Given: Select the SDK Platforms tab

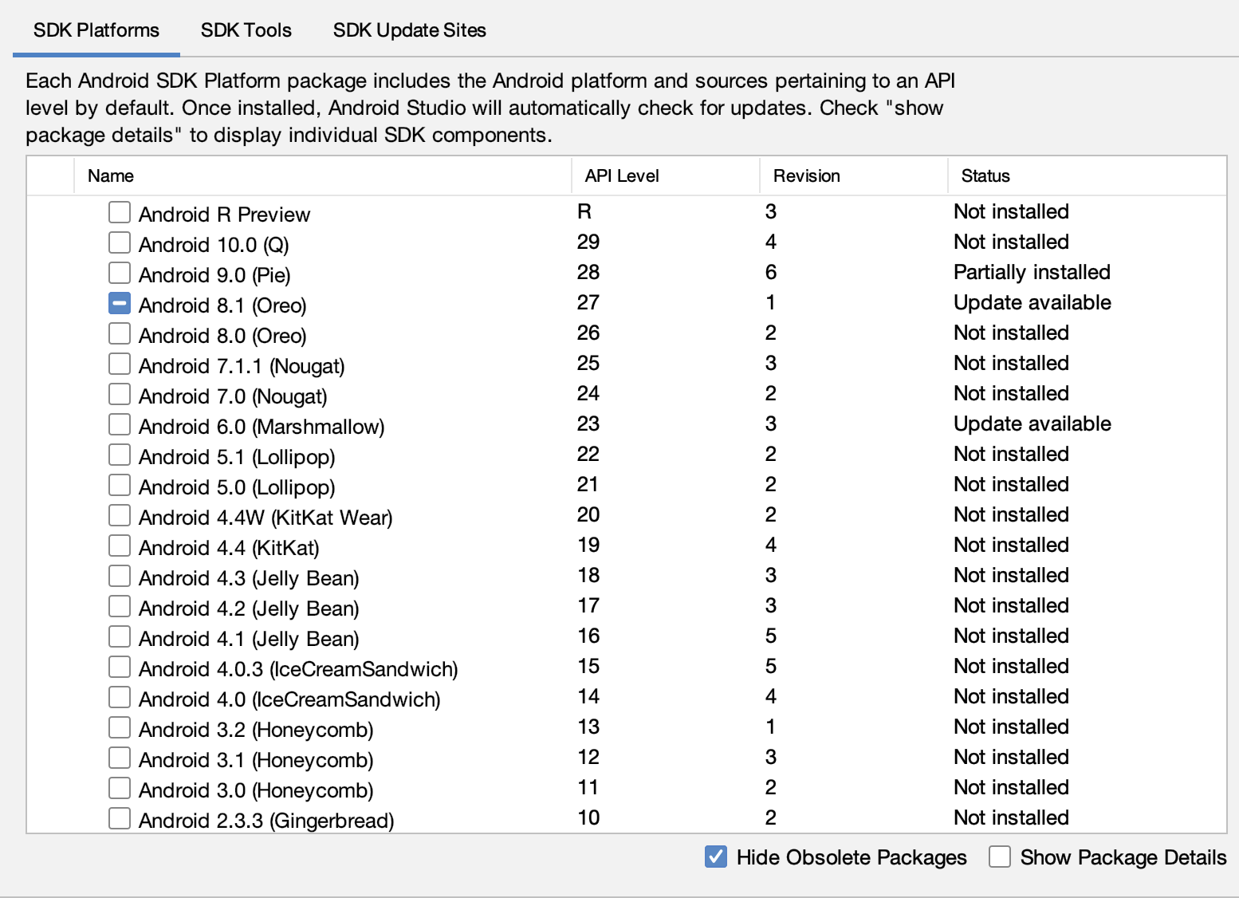Looking at the screenshot, I should (x=96, y=30).
